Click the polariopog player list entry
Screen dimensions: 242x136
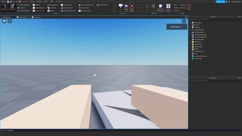177,27
